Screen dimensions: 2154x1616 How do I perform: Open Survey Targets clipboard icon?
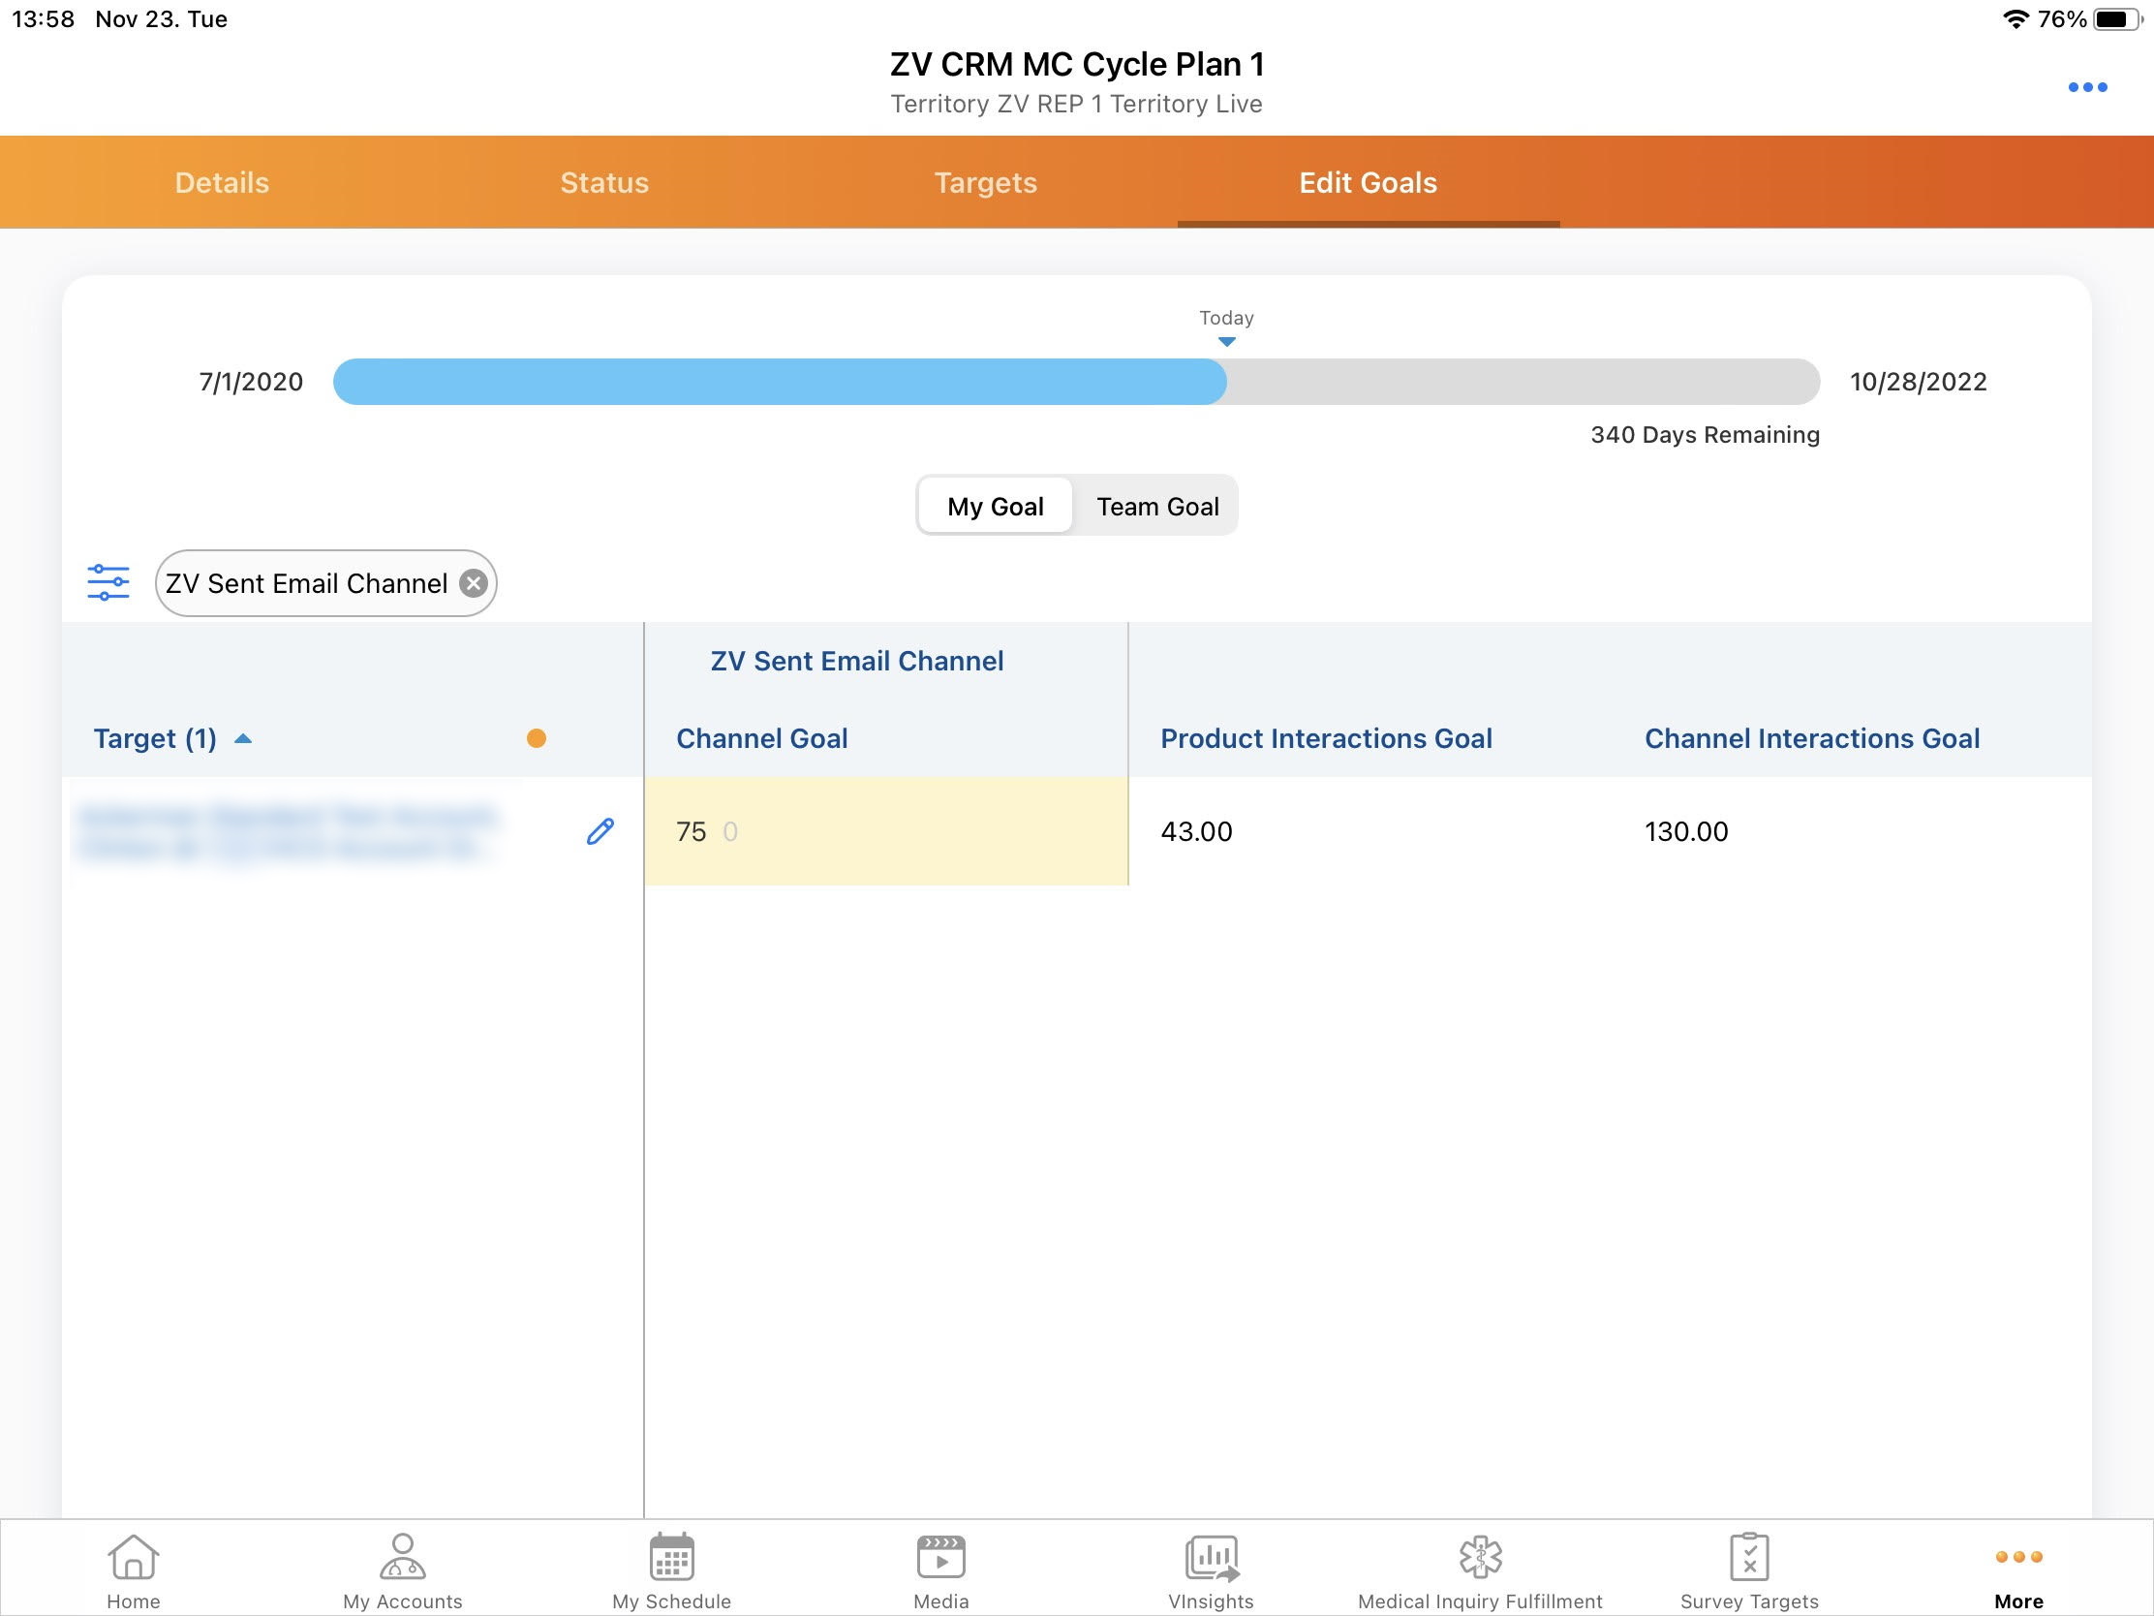click(1749, 1569)
